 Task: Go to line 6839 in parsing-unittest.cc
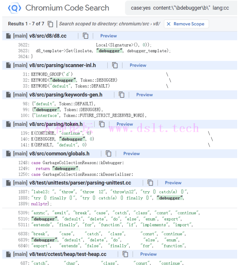pyautogui.click(x=24, y=240)
